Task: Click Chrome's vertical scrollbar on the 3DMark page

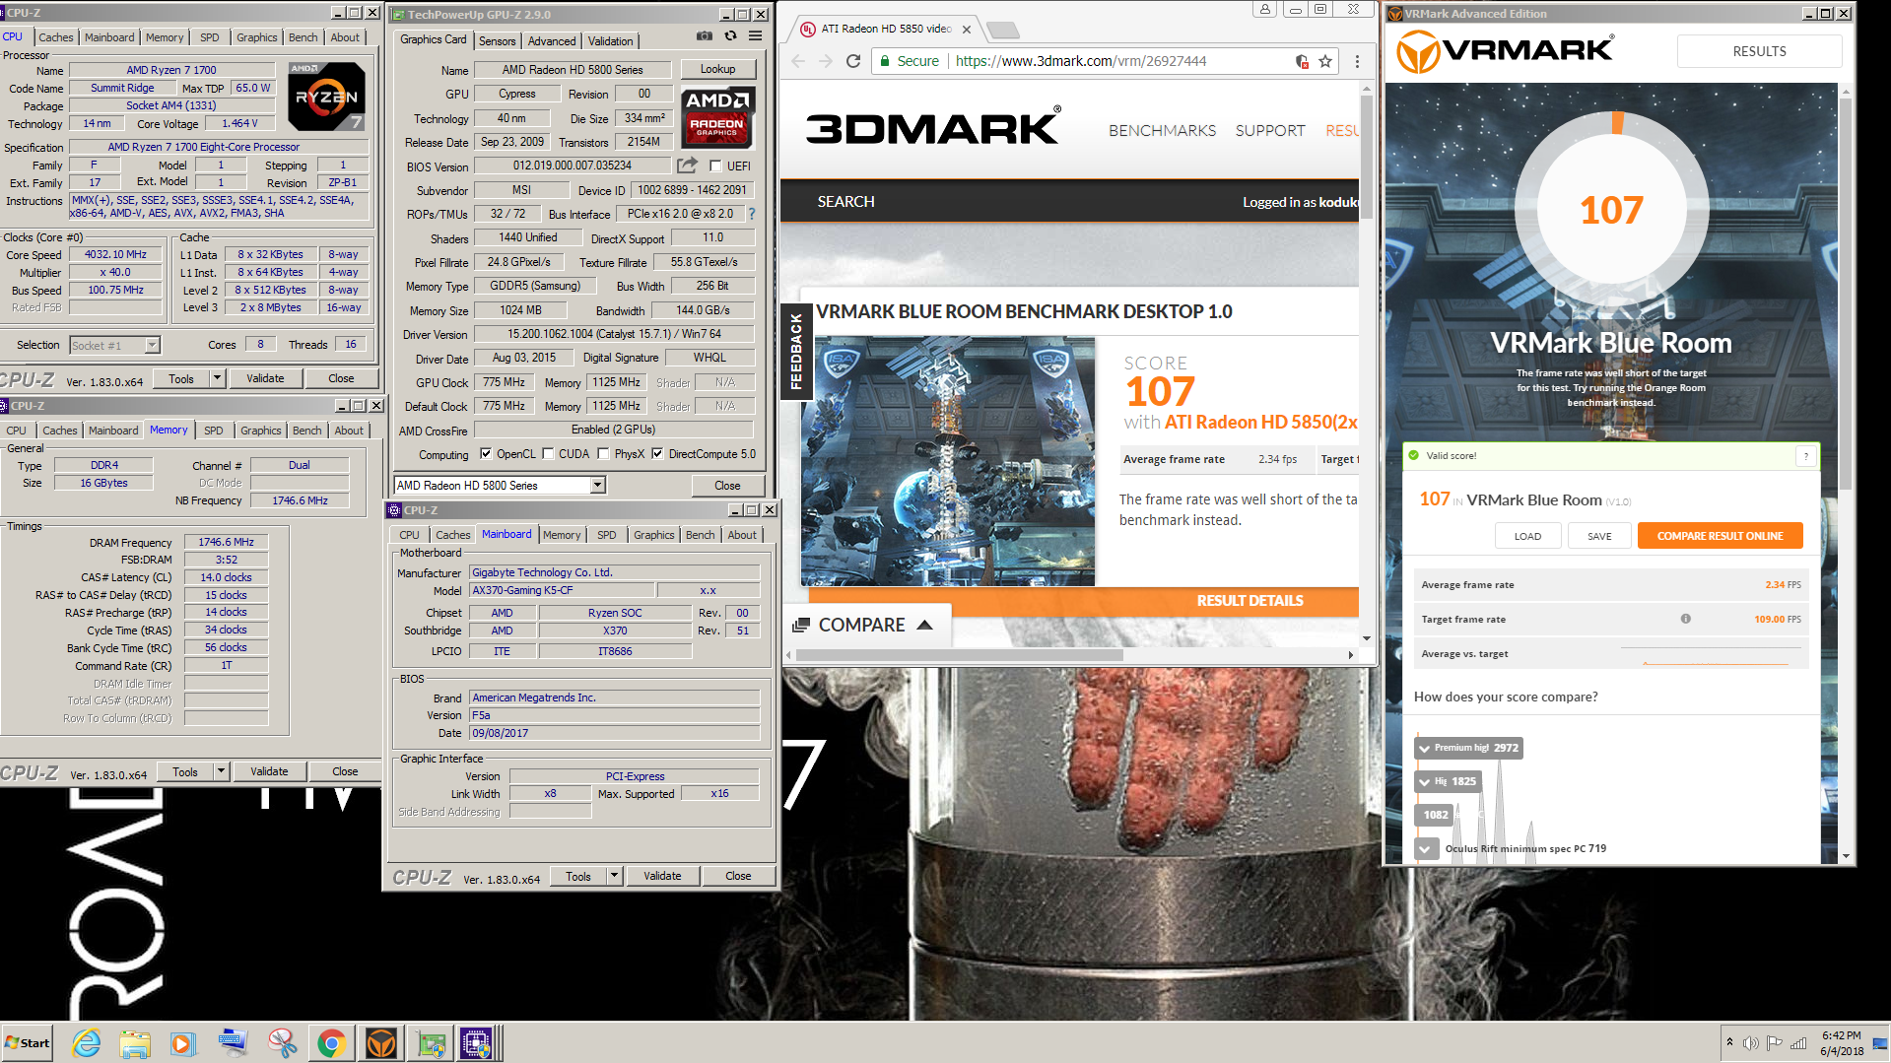Action: tap(1366, 158)
